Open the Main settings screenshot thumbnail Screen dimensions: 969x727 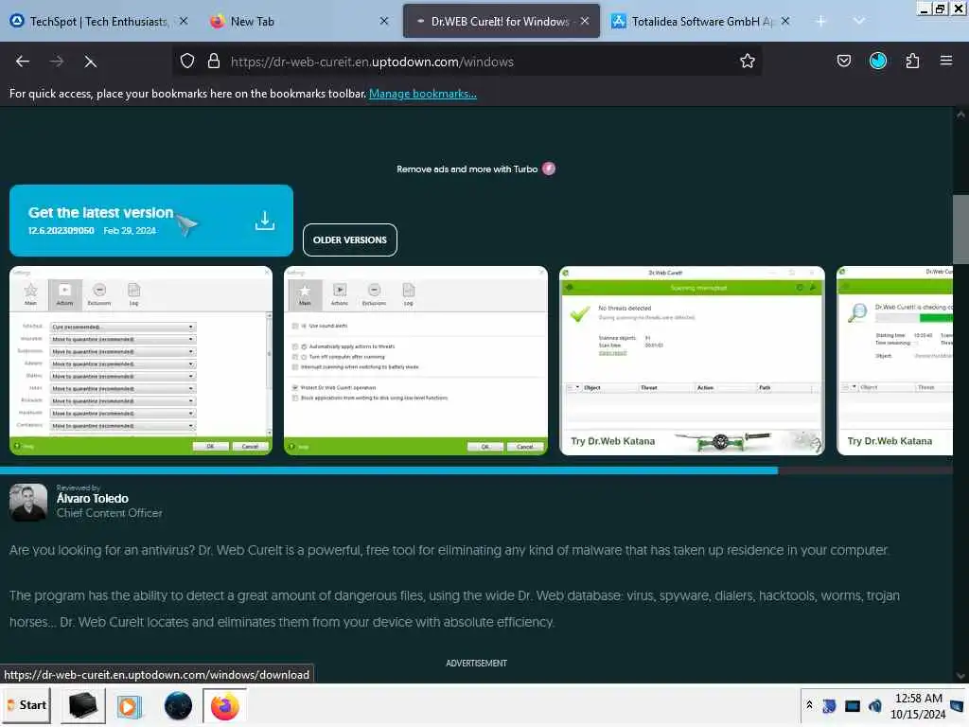click(415, 361)
